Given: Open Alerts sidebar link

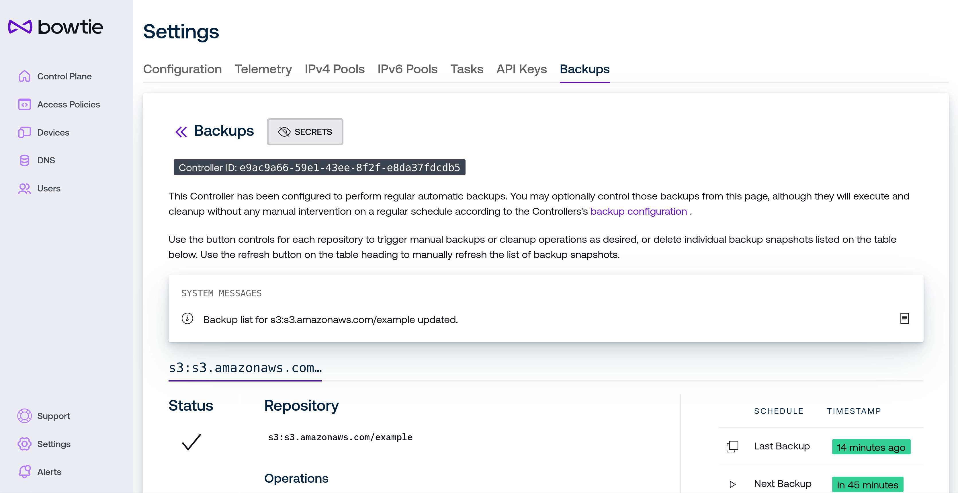Looking at the screenshot, I should (x=49, y=472).
